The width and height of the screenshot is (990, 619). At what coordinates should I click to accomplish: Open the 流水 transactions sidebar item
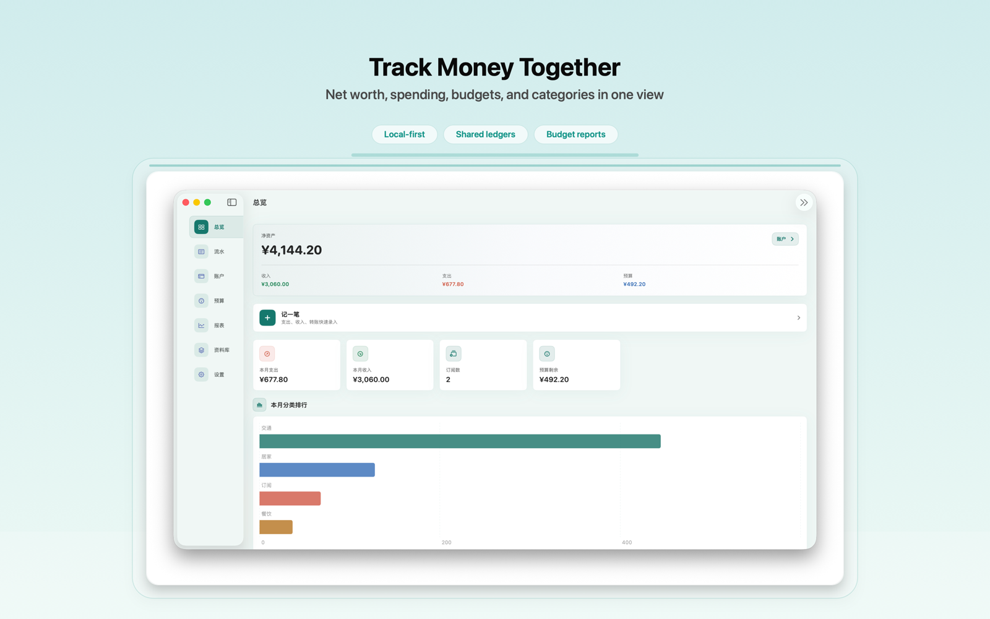coord(216,251)
